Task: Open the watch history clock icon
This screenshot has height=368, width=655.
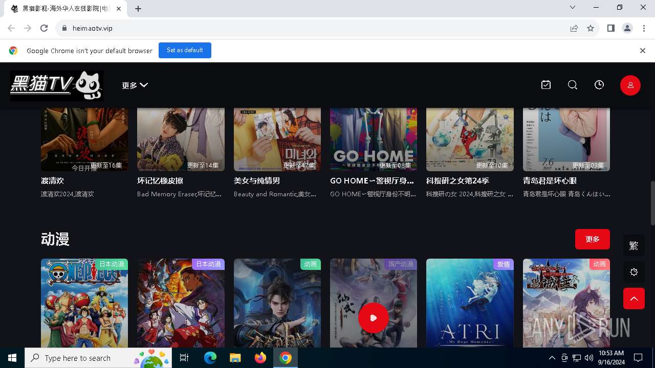Action: coord(599,85)
